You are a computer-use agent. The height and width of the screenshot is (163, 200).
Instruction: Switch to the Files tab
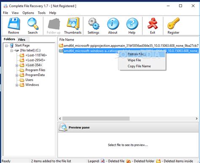coord(22,40)
